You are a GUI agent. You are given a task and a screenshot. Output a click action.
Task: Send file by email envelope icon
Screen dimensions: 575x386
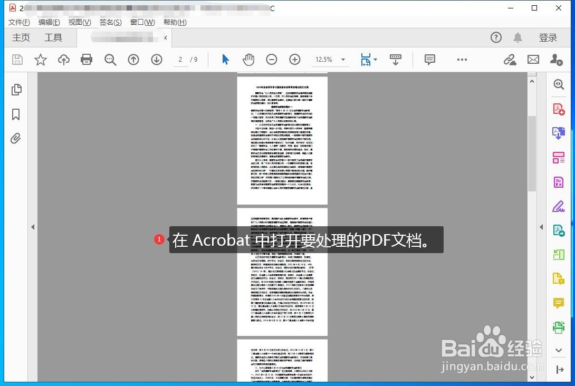533,60
